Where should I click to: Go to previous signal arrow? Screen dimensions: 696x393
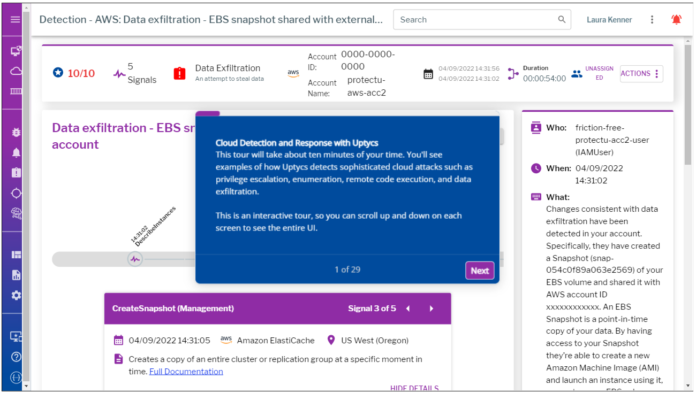click(408, 309)
